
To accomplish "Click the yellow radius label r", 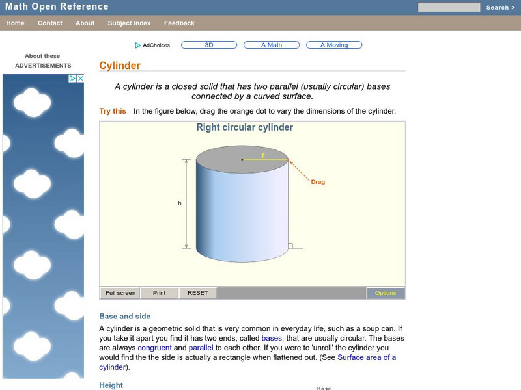I will pyautogui.click(x=263, y=155).
